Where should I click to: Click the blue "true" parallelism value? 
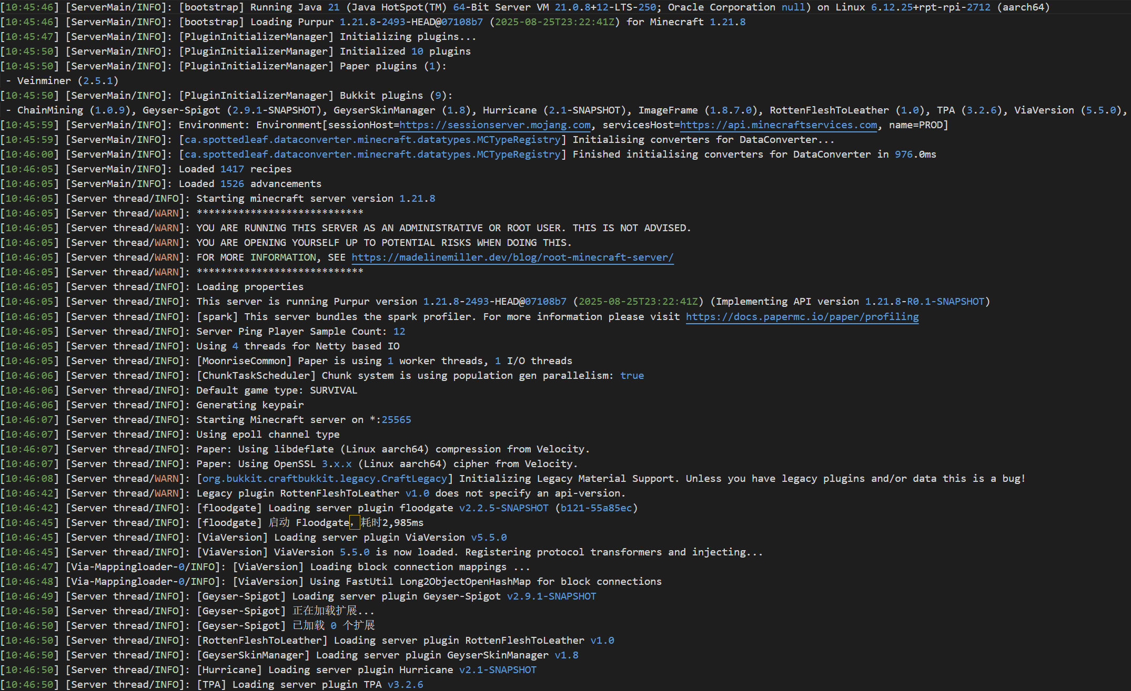click(x=632, y=376)
